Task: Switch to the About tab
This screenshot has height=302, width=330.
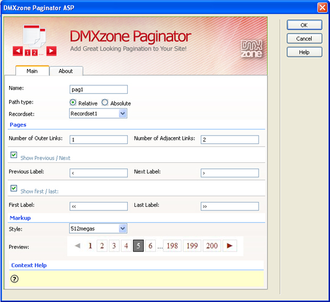Action: 66,71
